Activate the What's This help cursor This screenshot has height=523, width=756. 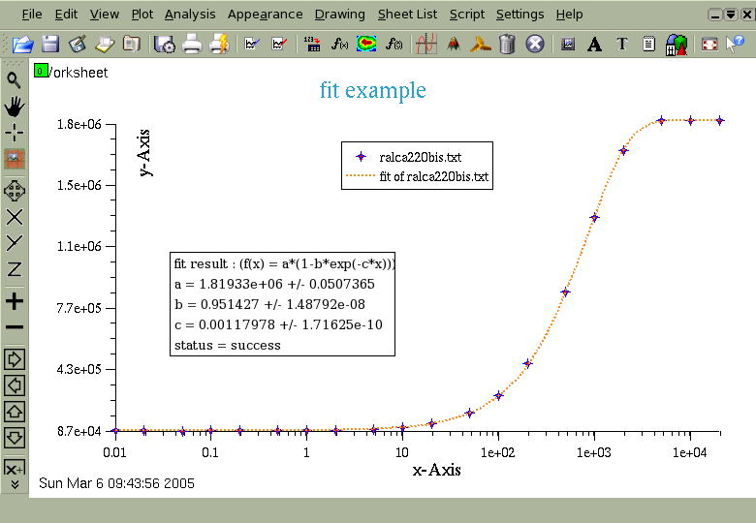coord(736,45)
